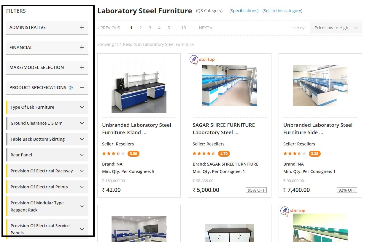The image size is (375, 242).
Task: Click the NEXT » pagination link
Action: 205,28
